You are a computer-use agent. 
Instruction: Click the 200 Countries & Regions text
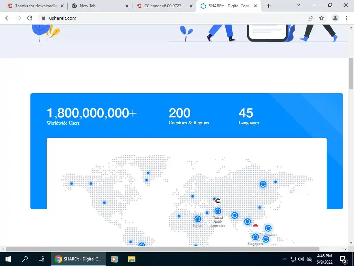point(189,116)
